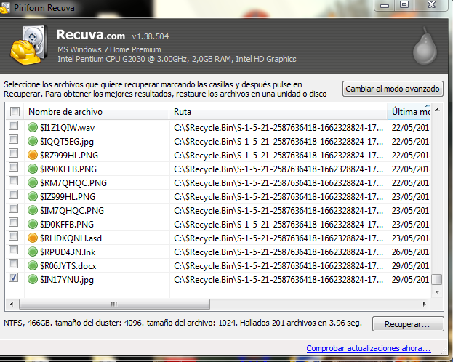
Task: Check the box for $I90KFFB.PNG
Action: pyautogui.click(x=13, y=222)
